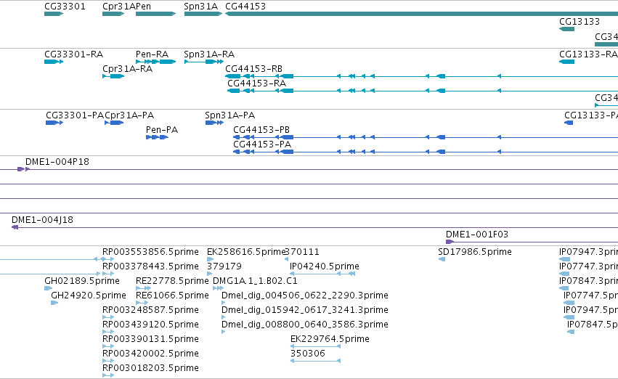Select the DMG1A.1_1.B02.C1 label
The width and height of the screenshot is (618, 379).
click(x=255, y=281)
